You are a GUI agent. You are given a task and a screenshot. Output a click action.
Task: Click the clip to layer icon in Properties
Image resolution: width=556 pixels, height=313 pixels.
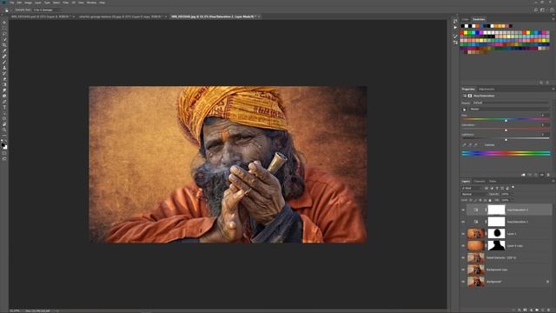click(523, 175)
